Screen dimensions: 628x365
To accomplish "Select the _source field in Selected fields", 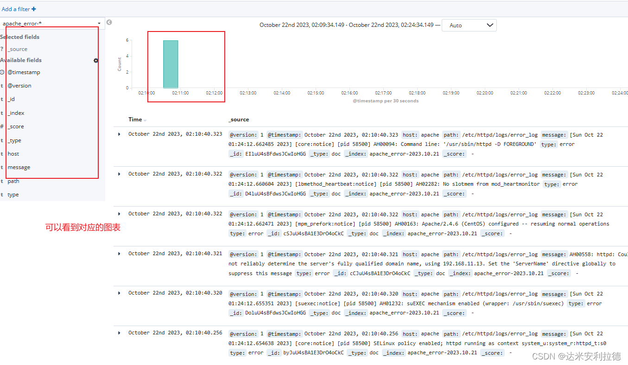I will pos(18,49).
